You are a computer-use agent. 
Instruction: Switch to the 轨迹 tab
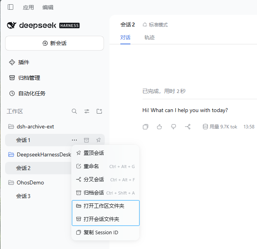pyautogui.click(x=149, y=37)
